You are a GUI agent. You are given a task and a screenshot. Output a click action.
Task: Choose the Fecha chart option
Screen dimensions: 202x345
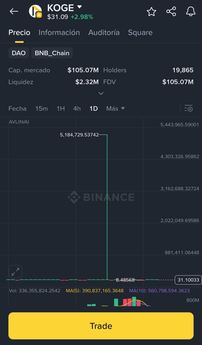point(17,108)
